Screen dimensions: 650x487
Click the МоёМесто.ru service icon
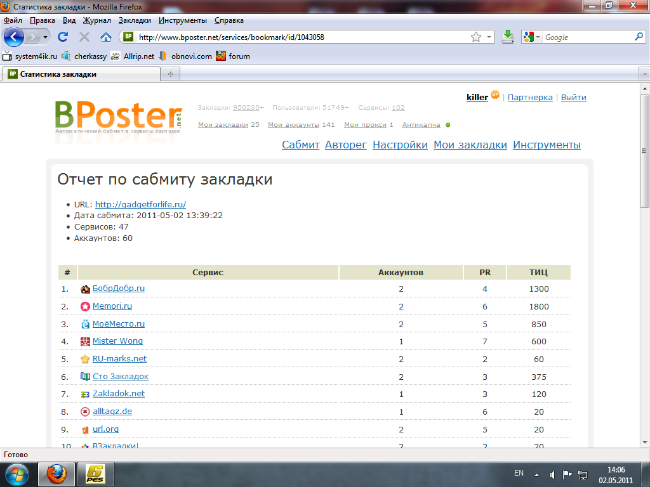[85, 324]
